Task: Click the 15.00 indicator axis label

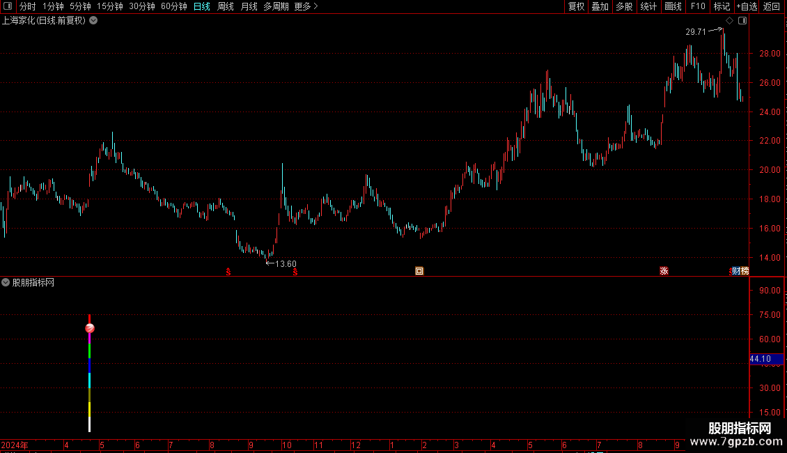Action: click(x=770, y=413)
